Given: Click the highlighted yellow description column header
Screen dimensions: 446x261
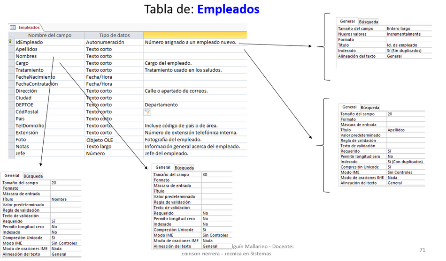Looking at the screenshot, I should (195, 35).
